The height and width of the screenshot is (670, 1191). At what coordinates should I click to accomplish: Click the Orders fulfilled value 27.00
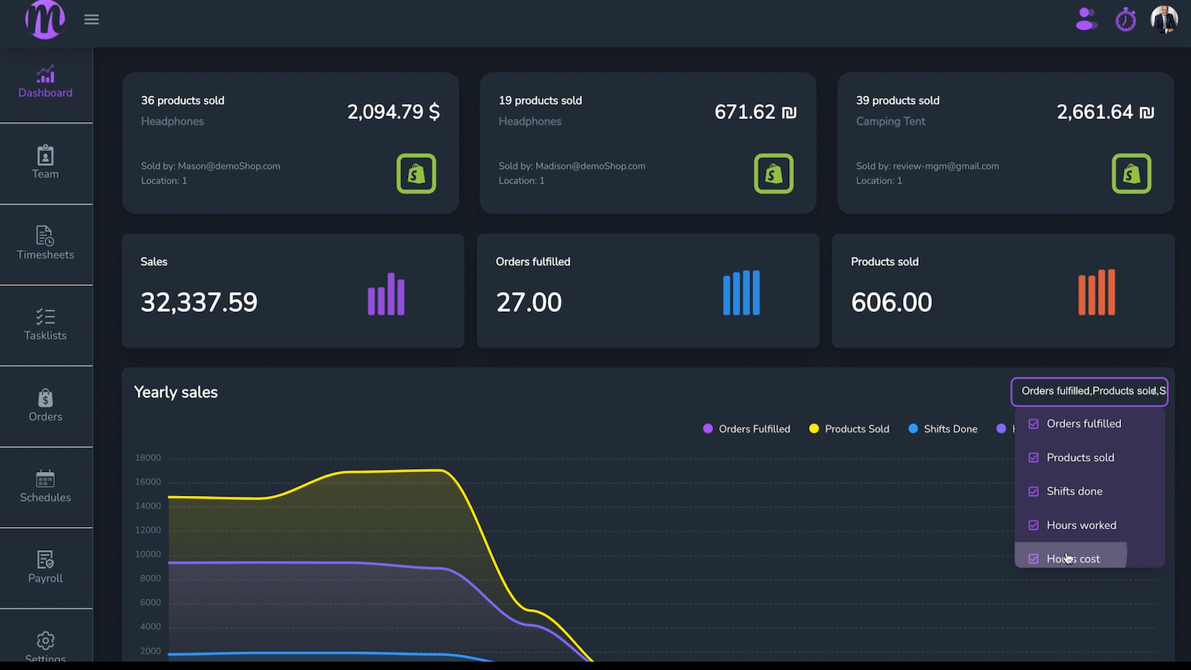point(529,302)
